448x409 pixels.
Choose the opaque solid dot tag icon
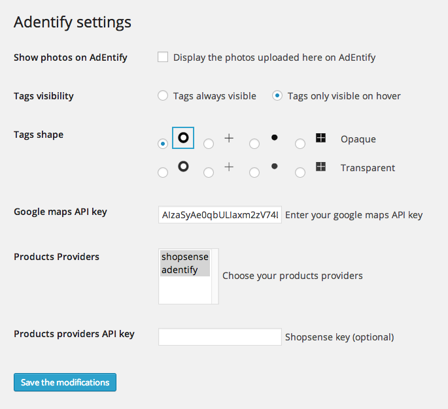[274, 138]
